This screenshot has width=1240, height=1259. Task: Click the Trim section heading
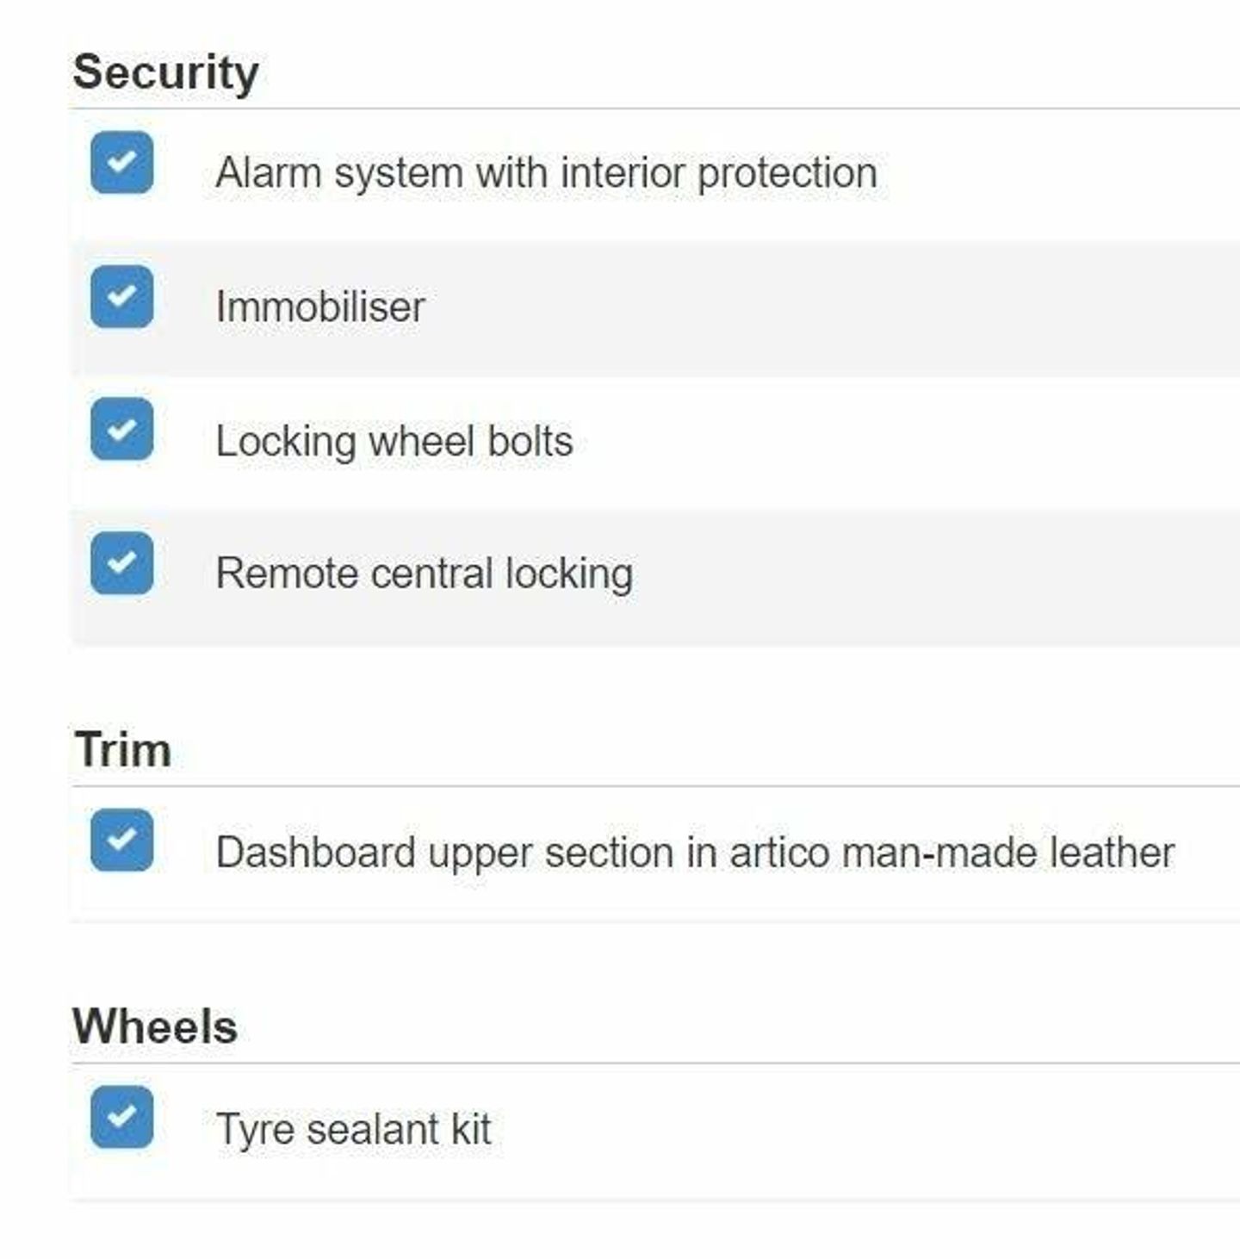(123, 749)
